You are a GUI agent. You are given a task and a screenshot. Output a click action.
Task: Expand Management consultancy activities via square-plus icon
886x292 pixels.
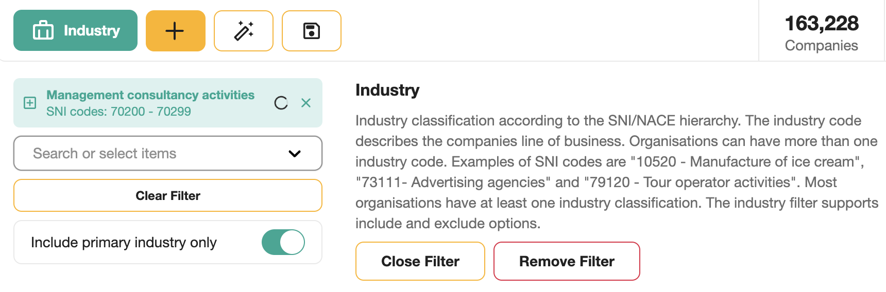point(30,103)
